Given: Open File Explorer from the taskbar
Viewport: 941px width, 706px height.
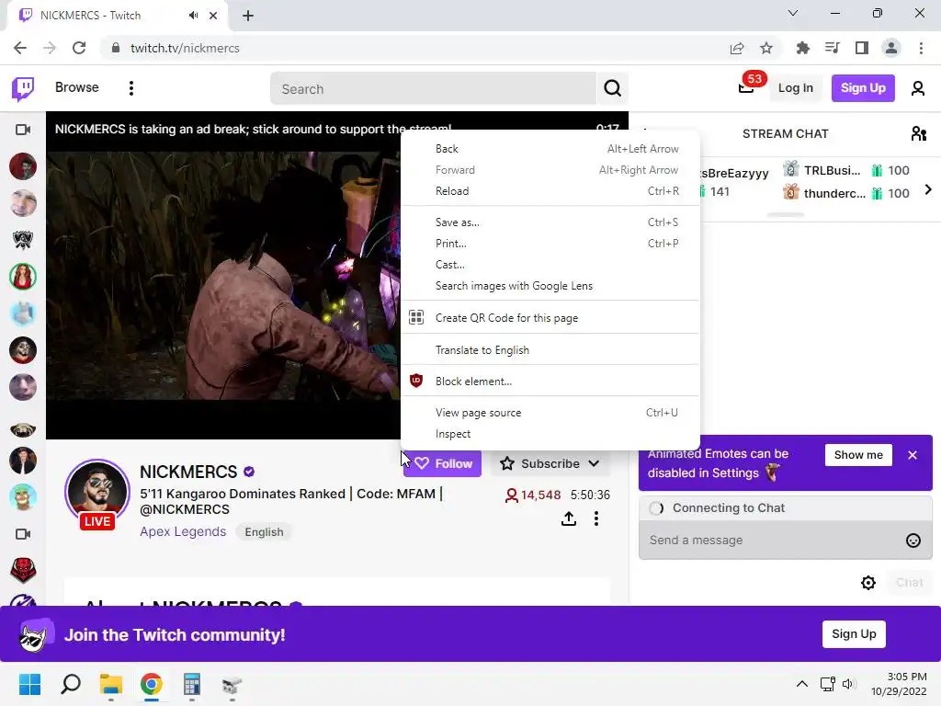Looking at the screenshot, I should click(111, 684).
